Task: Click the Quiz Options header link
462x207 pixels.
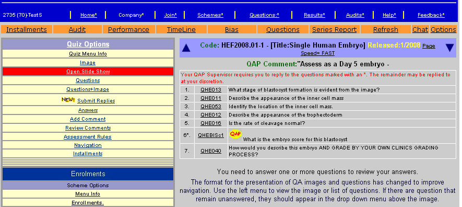Action: click(88, 44)
